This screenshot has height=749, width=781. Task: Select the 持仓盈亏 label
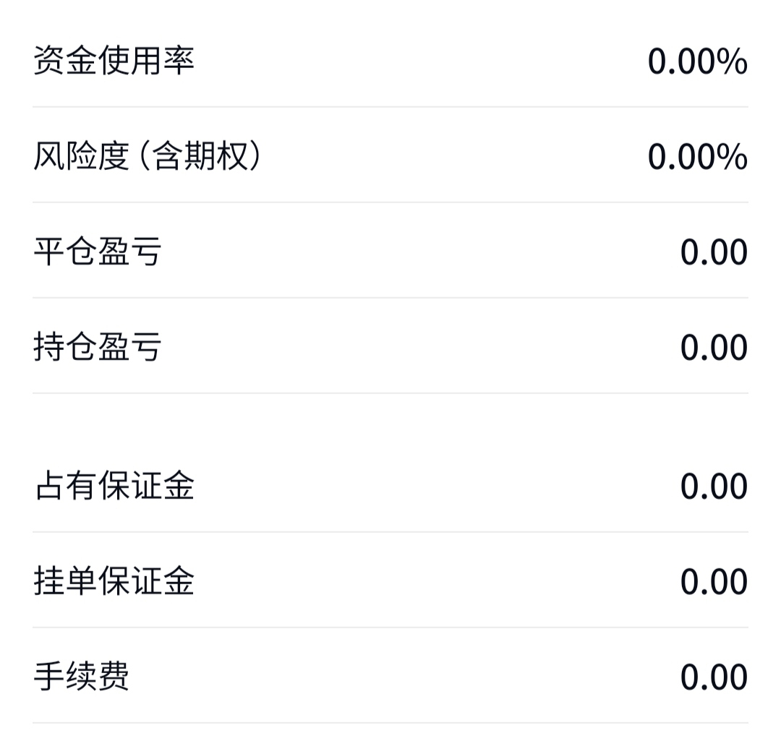click(98, 346)
